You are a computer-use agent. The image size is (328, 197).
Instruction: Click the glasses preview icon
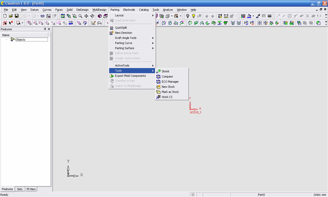point(43,16)
